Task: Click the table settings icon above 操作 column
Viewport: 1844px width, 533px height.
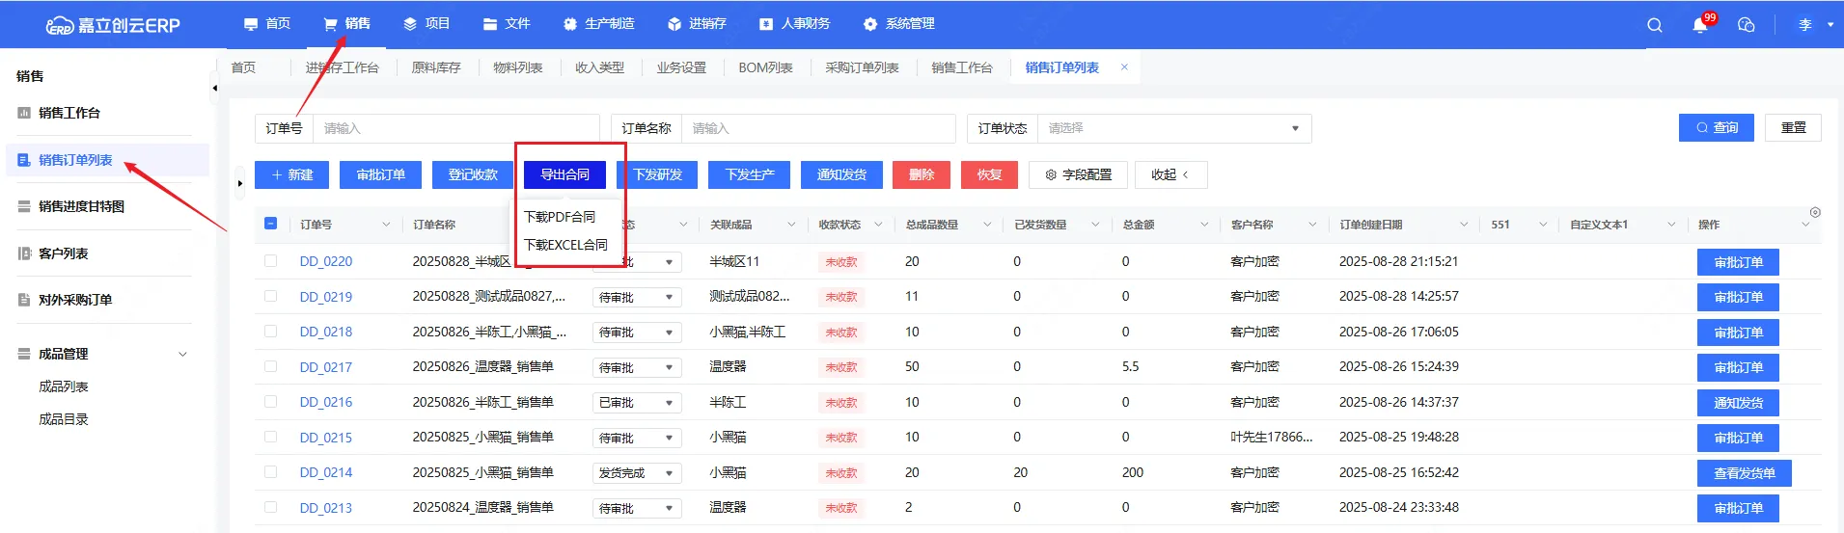Action: (x=1814, y=212)
